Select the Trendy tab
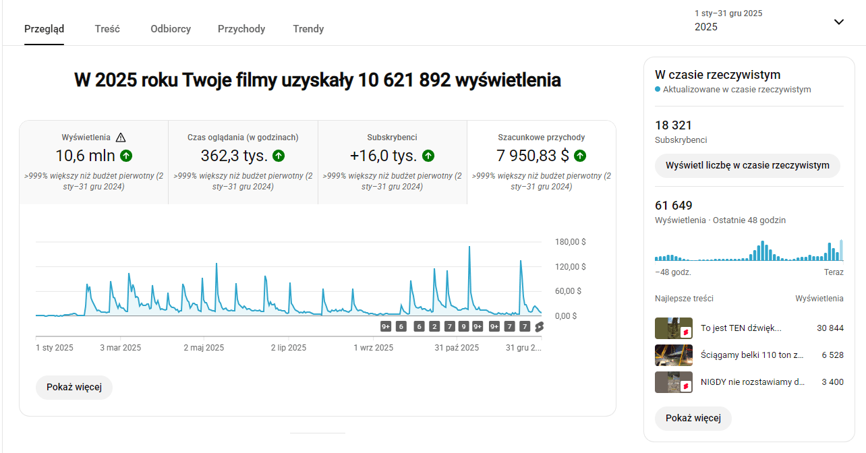The image size is (866, 453). (x=308, y=29)
